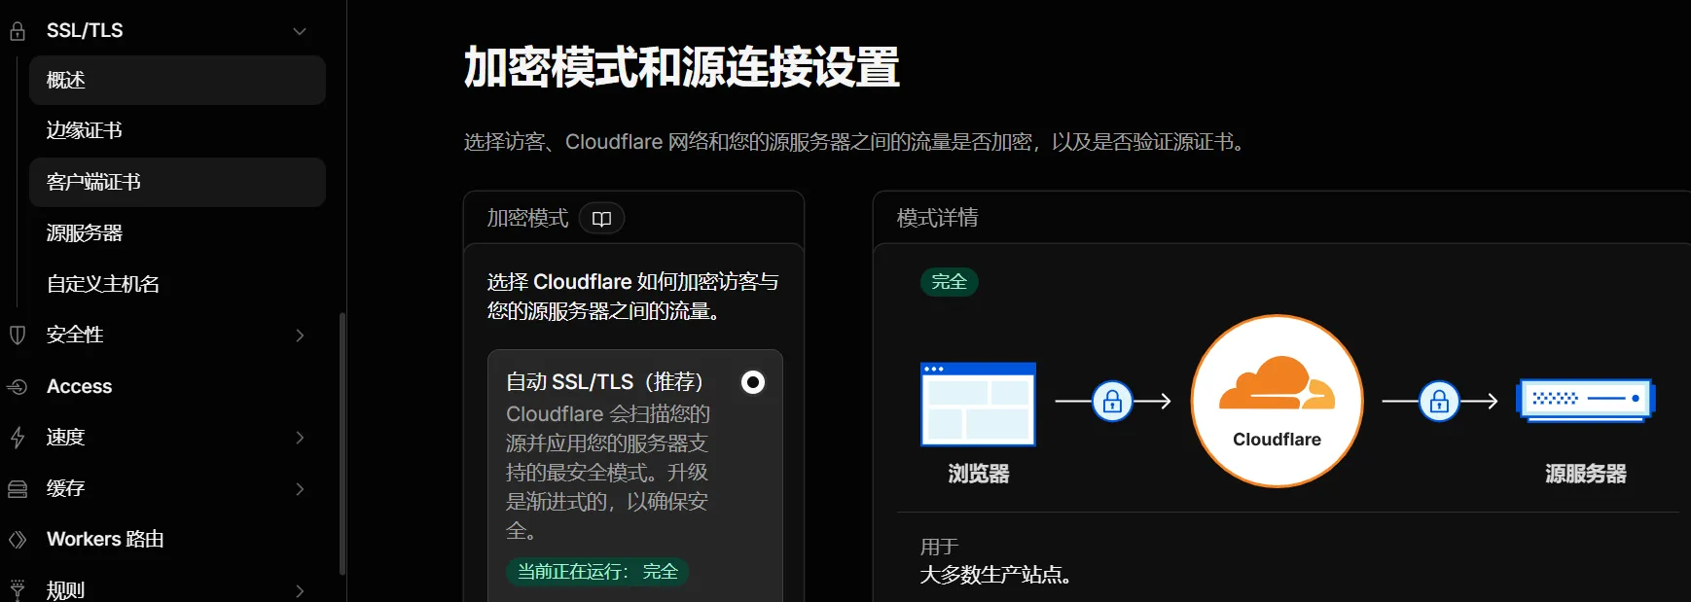This screenshot has width=1691, height=602.
Task: Click the green 完全 mode badge
Action: pyautogui.click(x=949, y=282)
